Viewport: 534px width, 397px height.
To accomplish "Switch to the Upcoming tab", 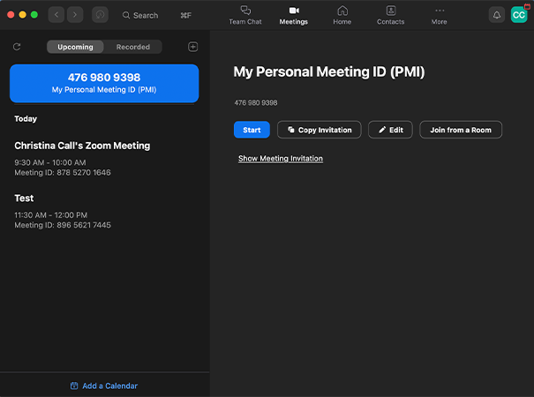I will pyautogui.click(x=75, y=47).
